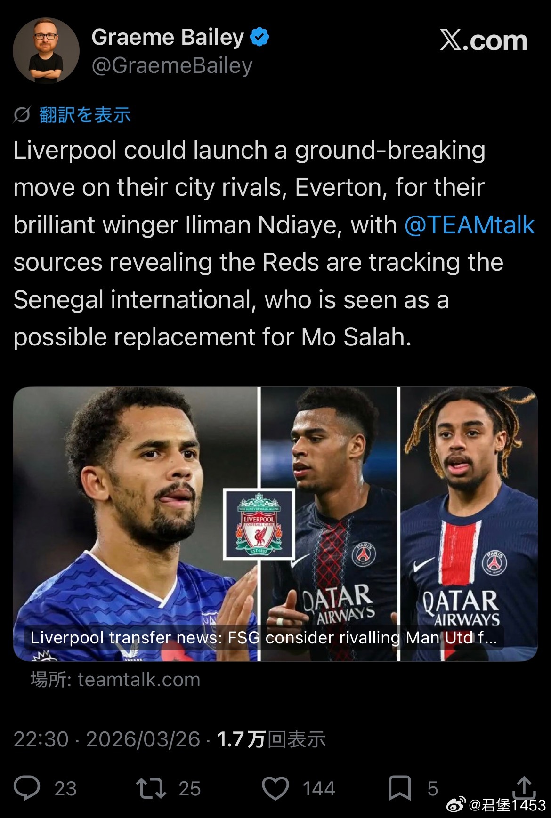Open the Liverpool transfer news article headline
The width and height of the screenshot is (551, 818).
point(264,638)
